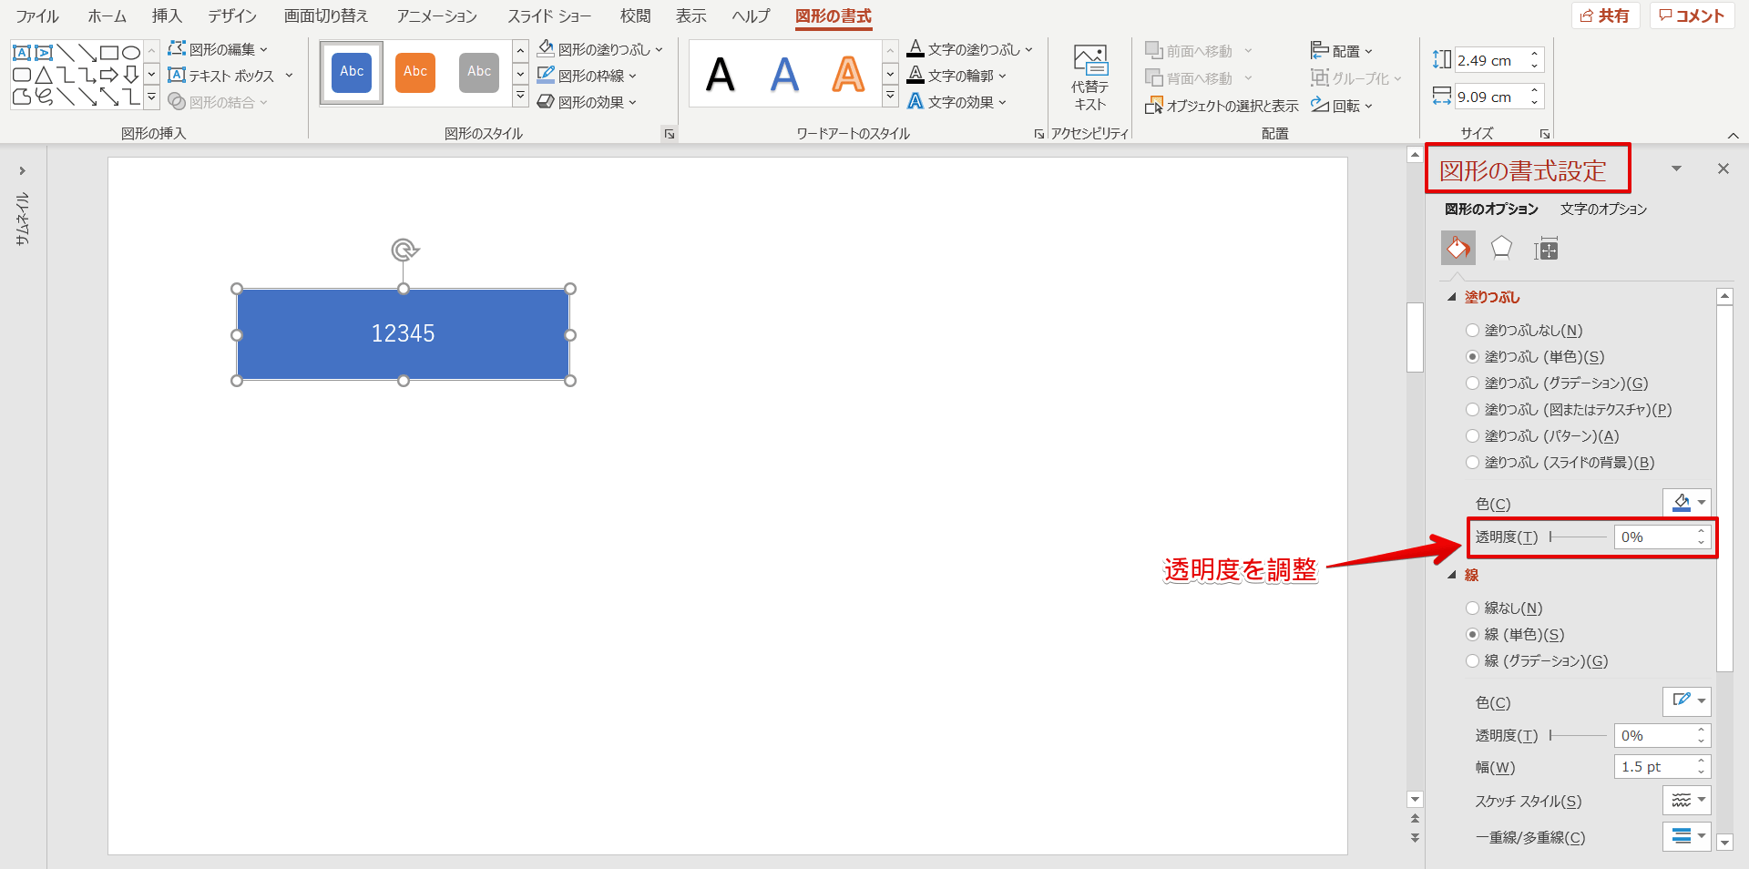The height and width of the screenshot is (869, 1749).
Task: Open 図形の塗りつぶし shape fill
Action: [x=600, y=49]
